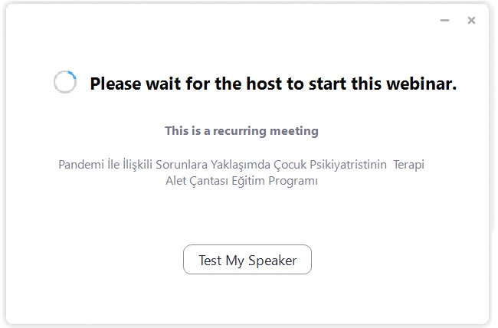The height and width of the screenshot is (328, 498).
Task: Click the word 'Psikiyatristinin' in the topic
Action: [x=348, y=165]
